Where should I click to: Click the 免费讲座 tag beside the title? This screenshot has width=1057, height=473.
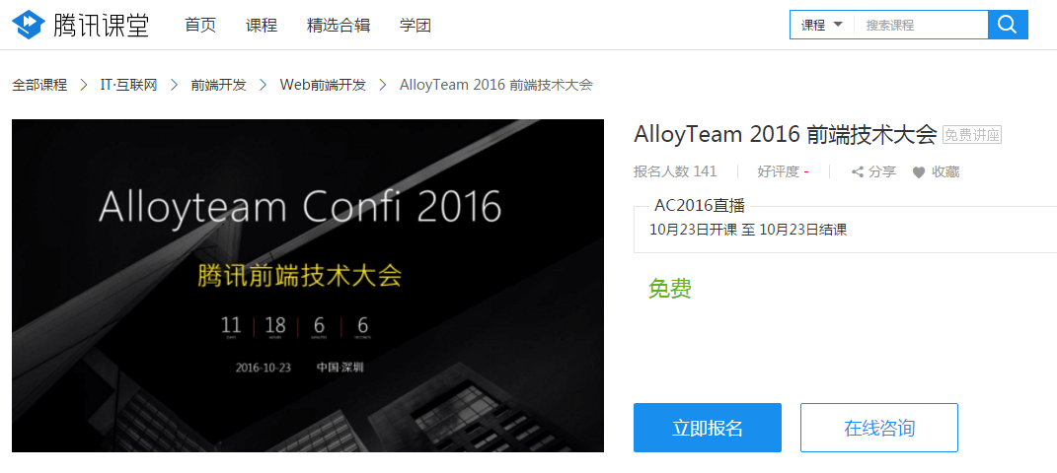[972, 135]
